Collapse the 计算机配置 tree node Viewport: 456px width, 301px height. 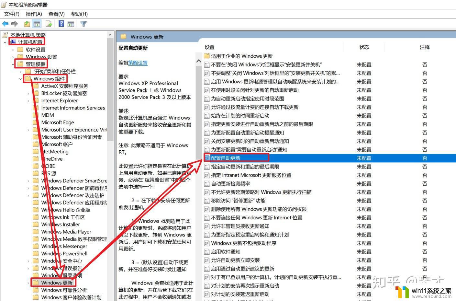point(5,42)
